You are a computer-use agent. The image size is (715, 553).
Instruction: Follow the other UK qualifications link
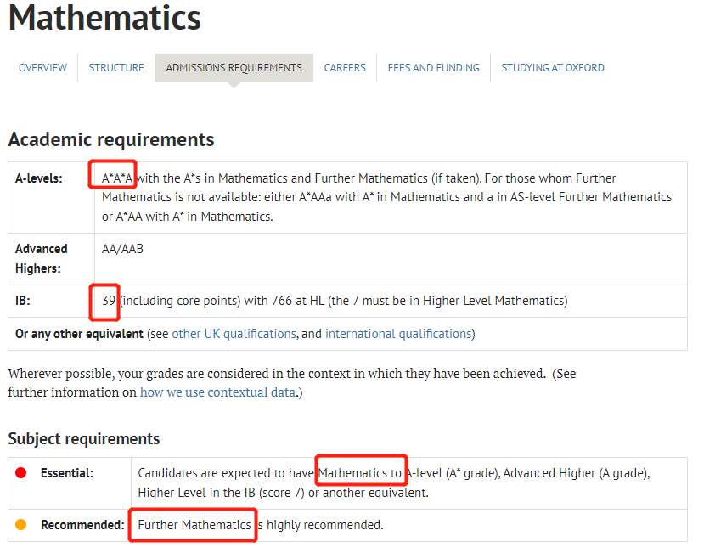tap(234, 334)
